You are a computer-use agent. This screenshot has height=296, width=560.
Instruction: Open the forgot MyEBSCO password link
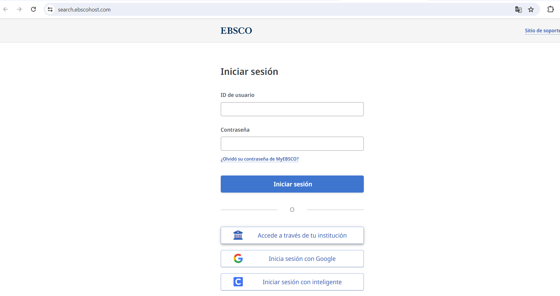click(x=260, y=159)
